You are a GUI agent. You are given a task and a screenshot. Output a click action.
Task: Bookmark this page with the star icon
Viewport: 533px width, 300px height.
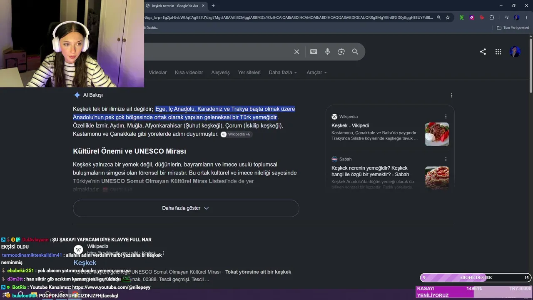pos(448,17)
